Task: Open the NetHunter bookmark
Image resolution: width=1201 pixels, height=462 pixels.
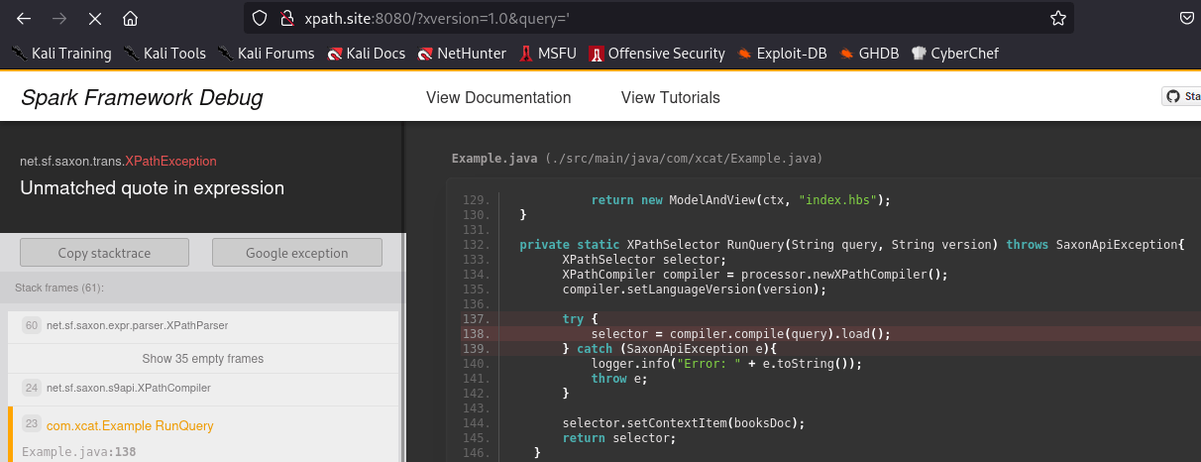Action: (462, 54)
